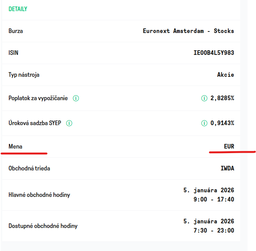Screen dimensions: 256x251
Task: Select the EUR currency value
Action: pyautogui.click(x=229, y=147)
